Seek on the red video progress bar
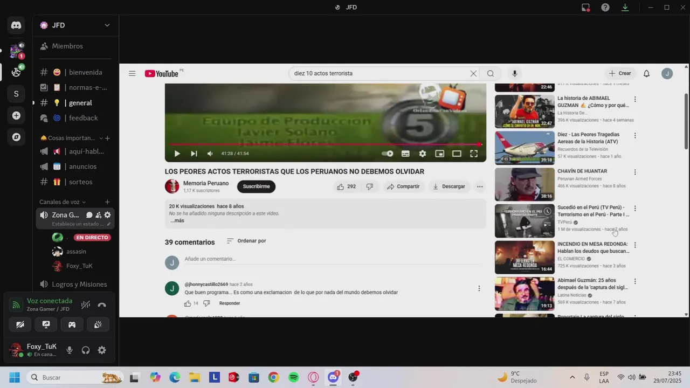690x388 pixels. 325,144
